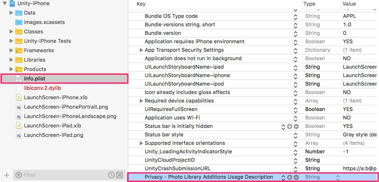Collapse the Unity-iPhone project root

(4, 3)
